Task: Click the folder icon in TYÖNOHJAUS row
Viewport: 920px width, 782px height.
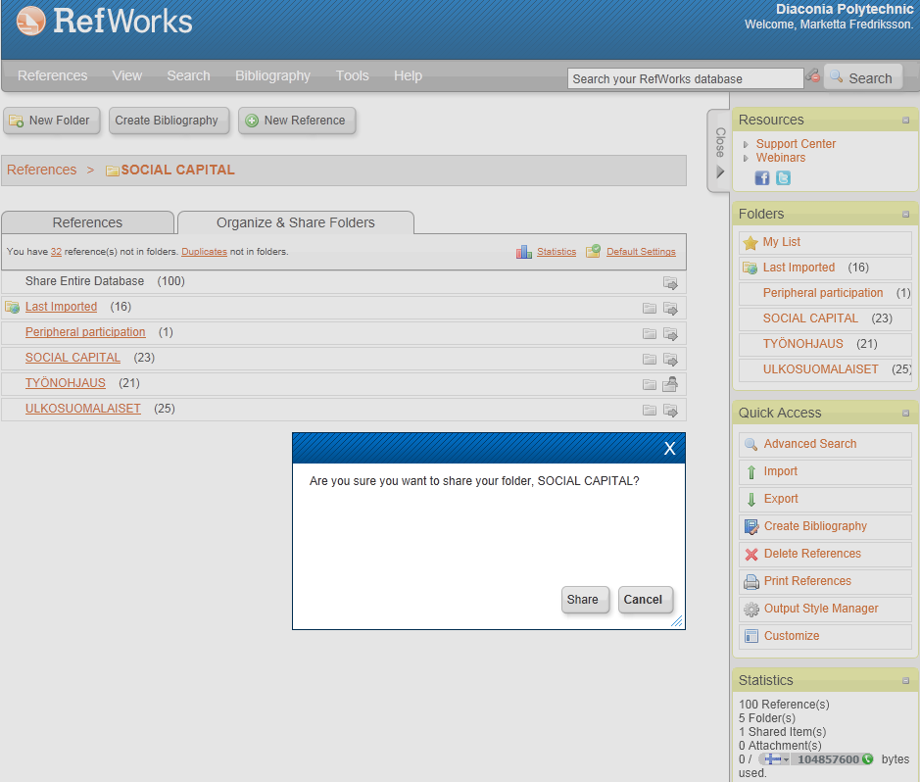Action: tap(650, 384)
